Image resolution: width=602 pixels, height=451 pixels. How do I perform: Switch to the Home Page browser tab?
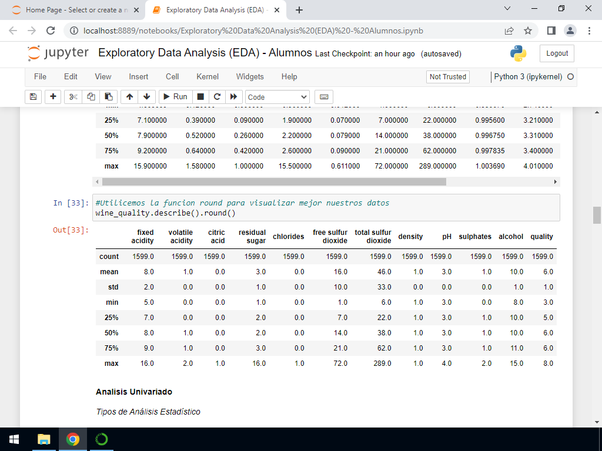click(x=73, y=10)
